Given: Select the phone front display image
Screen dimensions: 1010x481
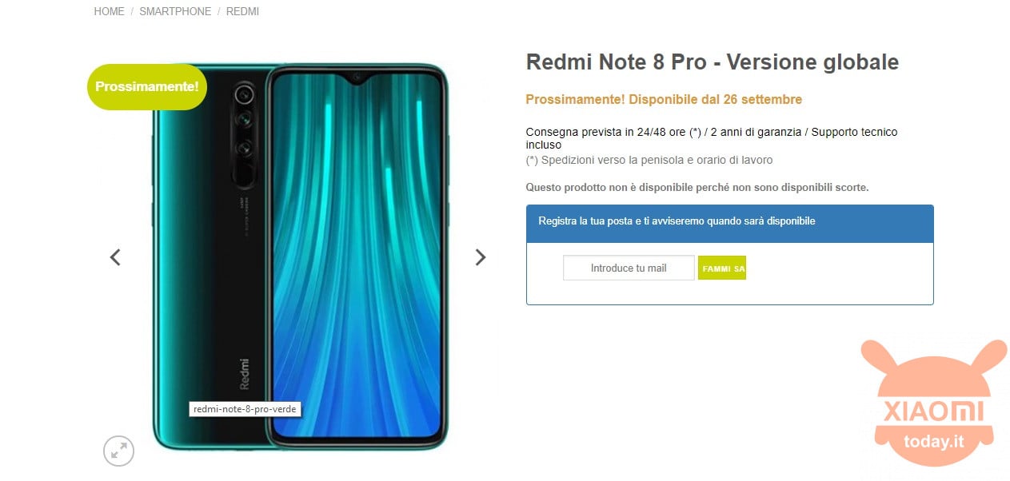Looking at the screenshot, I should tap(356, 255).
